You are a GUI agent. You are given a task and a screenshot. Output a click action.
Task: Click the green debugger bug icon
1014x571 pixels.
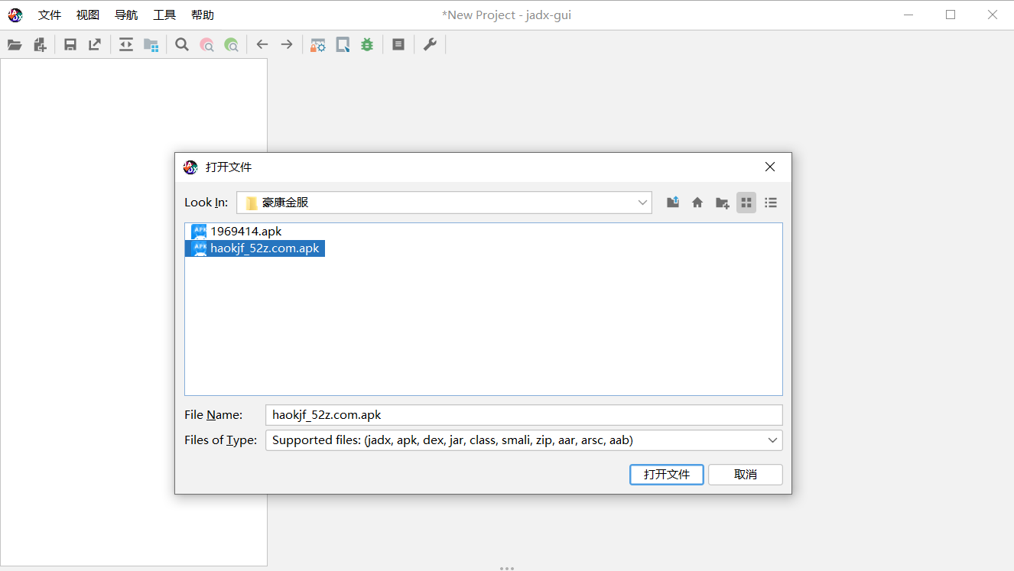coord(367,45)
